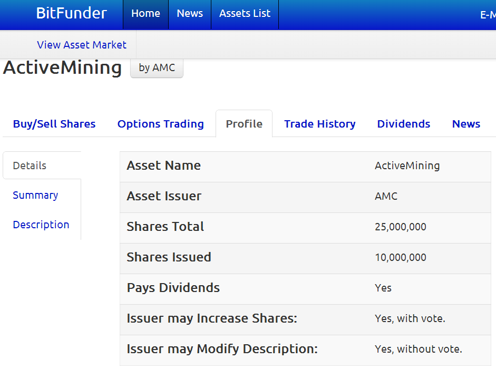Screen dimensions: 496x369
Task: Click the 'Yes' pays dividends value
Action: pos(383,288)
